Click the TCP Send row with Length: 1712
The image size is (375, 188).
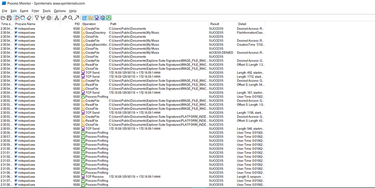point(133,77)
